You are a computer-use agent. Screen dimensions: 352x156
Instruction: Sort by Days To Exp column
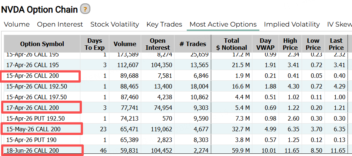tap(94, 44)
